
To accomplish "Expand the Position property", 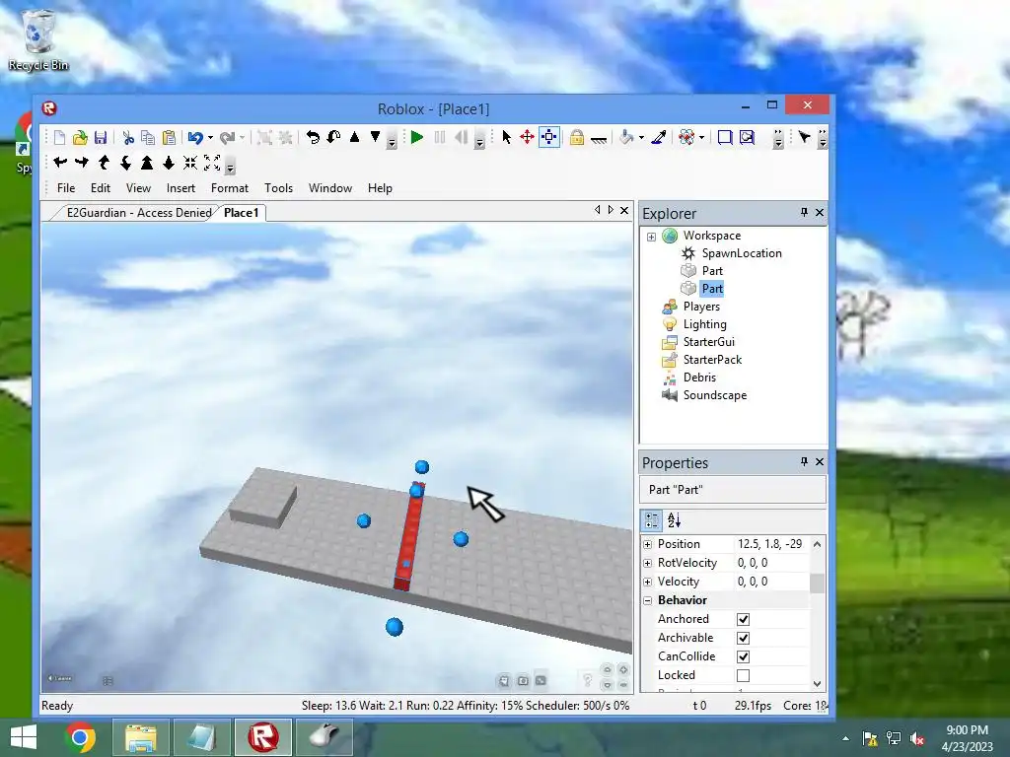I will point(647,544).
